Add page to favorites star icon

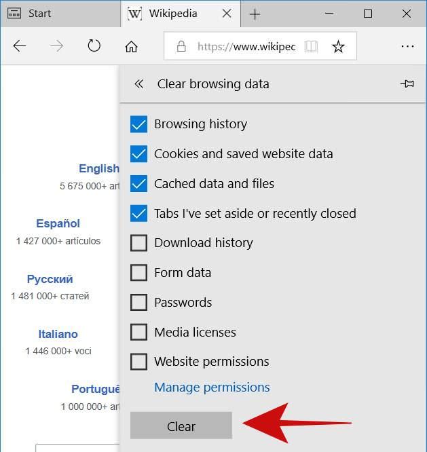pyautogui.click(x=338, y=47)
